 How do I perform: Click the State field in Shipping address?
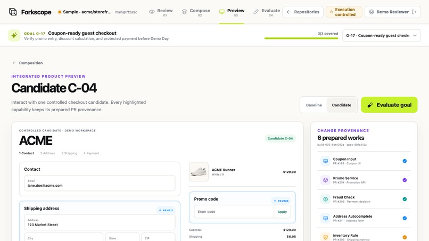click(122, 237)
